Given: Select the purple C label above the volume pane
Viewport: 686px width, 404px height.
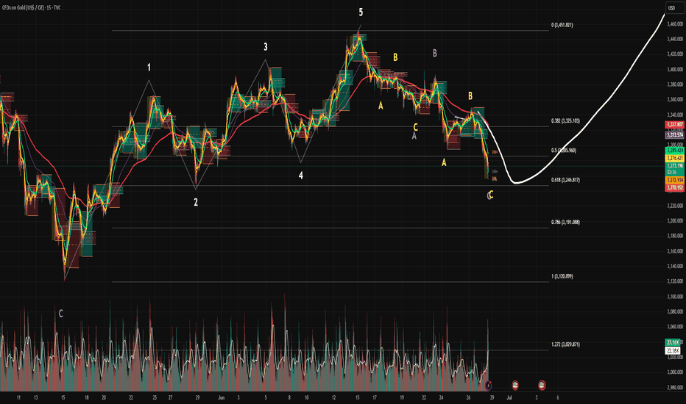Looking at the screenshot, I should point(61,314).
